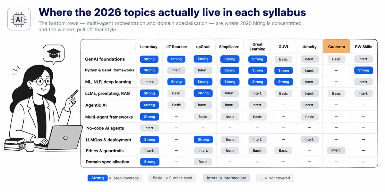
Task: Click Learnbay's Strong badge for Multi-agent frameworks
Action: tap(149, 117)
